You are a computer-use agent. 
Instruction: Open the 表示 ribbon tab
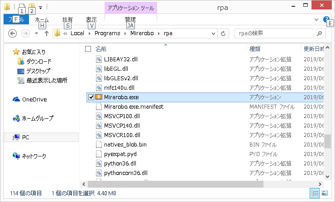click(91, 20)
